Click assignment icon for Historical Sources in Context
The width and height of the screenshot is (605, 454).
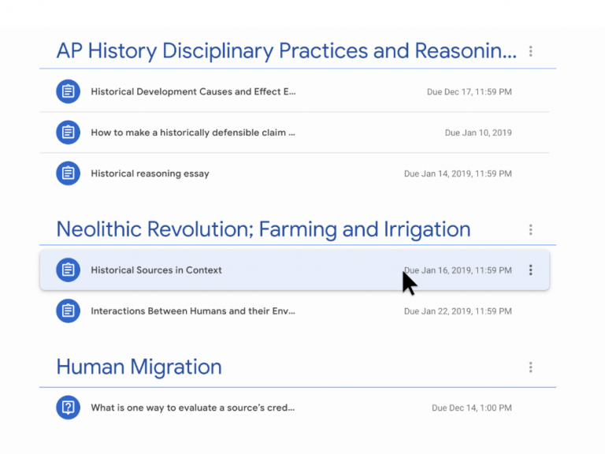pos(69,270)
